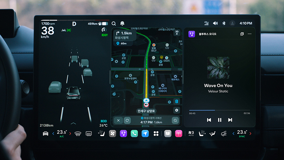The width and height of the screenshot is (284, 160).
Task: Toggle the rear window defroster
Action: click(x=88, y=134)
